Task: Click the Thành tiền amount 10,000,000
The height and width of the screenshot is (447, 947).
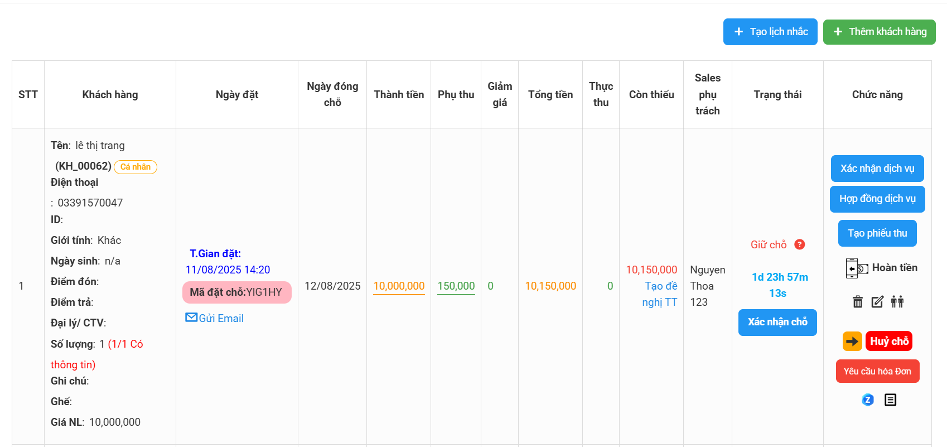Action: click(399, 286)
